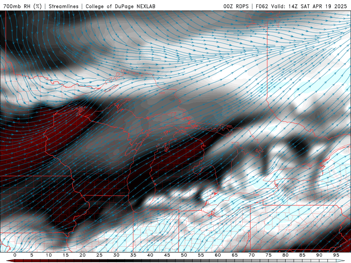This screenshot has height=263, width=351.
Task: Click the "60" tick label on the color scale
Action: coord(218,255)
